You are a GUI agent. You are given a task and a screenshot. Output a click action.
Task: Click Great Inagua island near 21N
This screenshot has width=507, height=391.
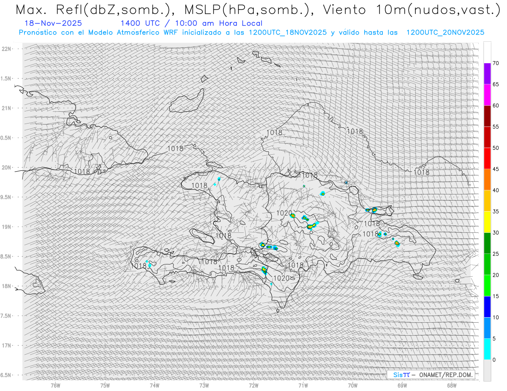click(187, 101)
